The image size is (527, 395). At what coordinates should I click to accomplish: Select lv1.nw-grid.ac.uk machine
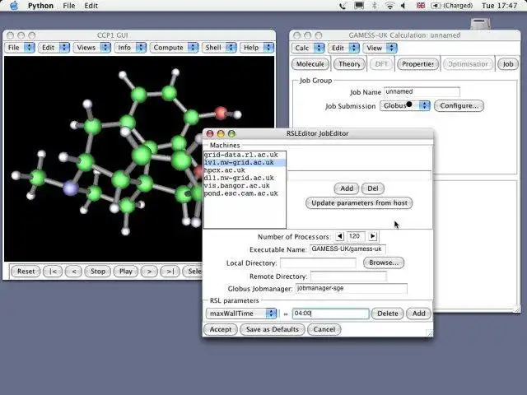coord(245,163)
